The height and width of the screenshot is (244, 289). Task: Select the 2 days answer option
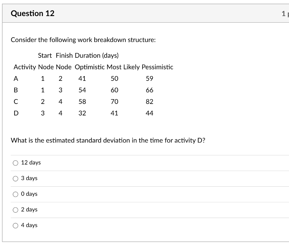coord(15,210)
